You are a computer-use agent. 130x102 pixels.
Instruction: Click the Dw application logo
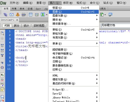(x=3, y=3)
